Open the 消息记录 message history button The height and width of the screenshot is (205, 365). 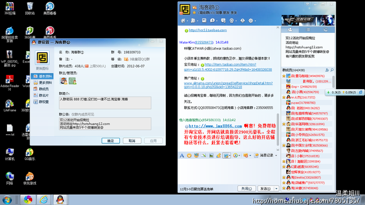click(264, 156)
